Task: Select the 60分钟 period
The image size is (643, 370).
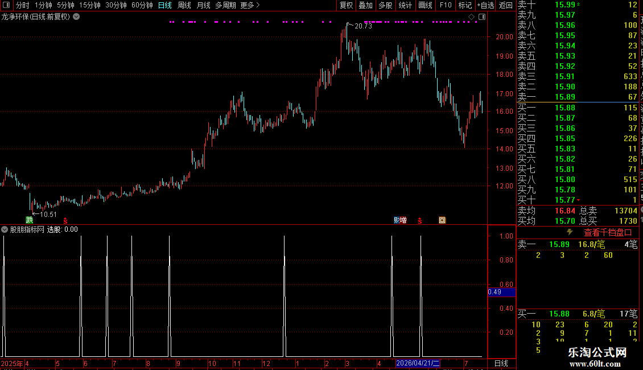Action: click(142, 5)
